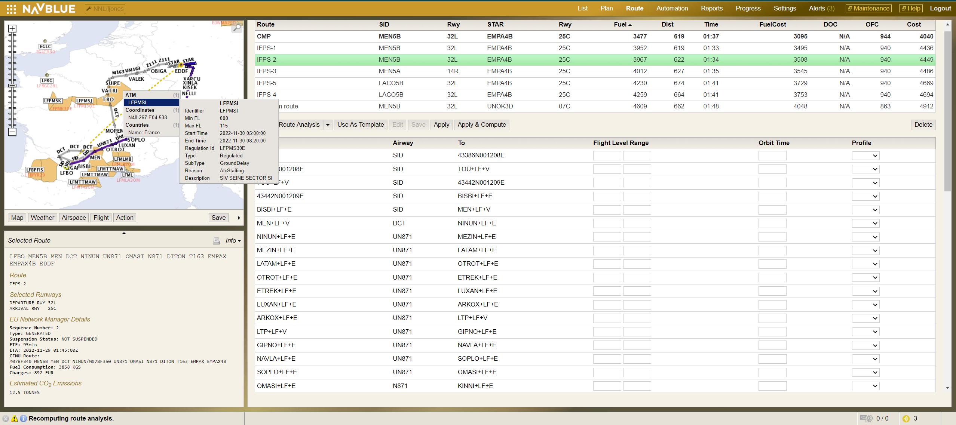
Task: Select the LFPMSI entry in ATM popup
Action: click(x=151, y=102)
